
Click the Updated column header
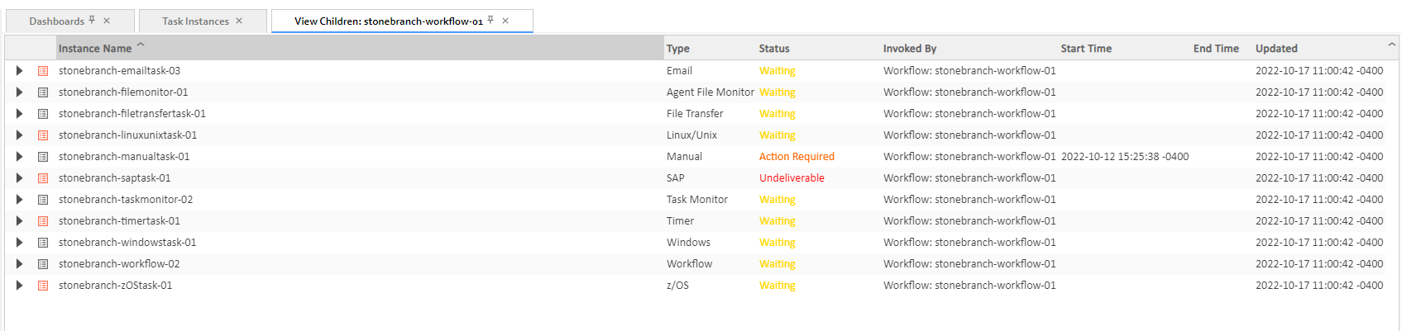click(x=1276, y=49)
